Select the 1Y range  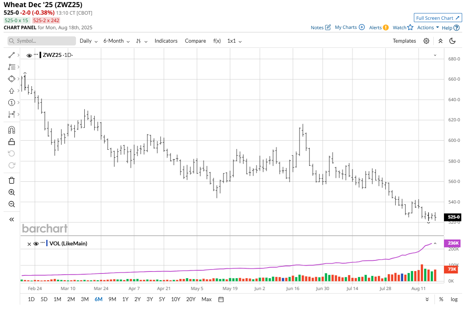pyautogui.click(x=125, y=299)
